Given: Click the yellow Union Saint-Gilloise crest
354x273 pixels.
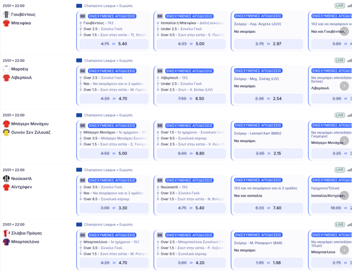Looking at the screenshot, I should point(7,132).
